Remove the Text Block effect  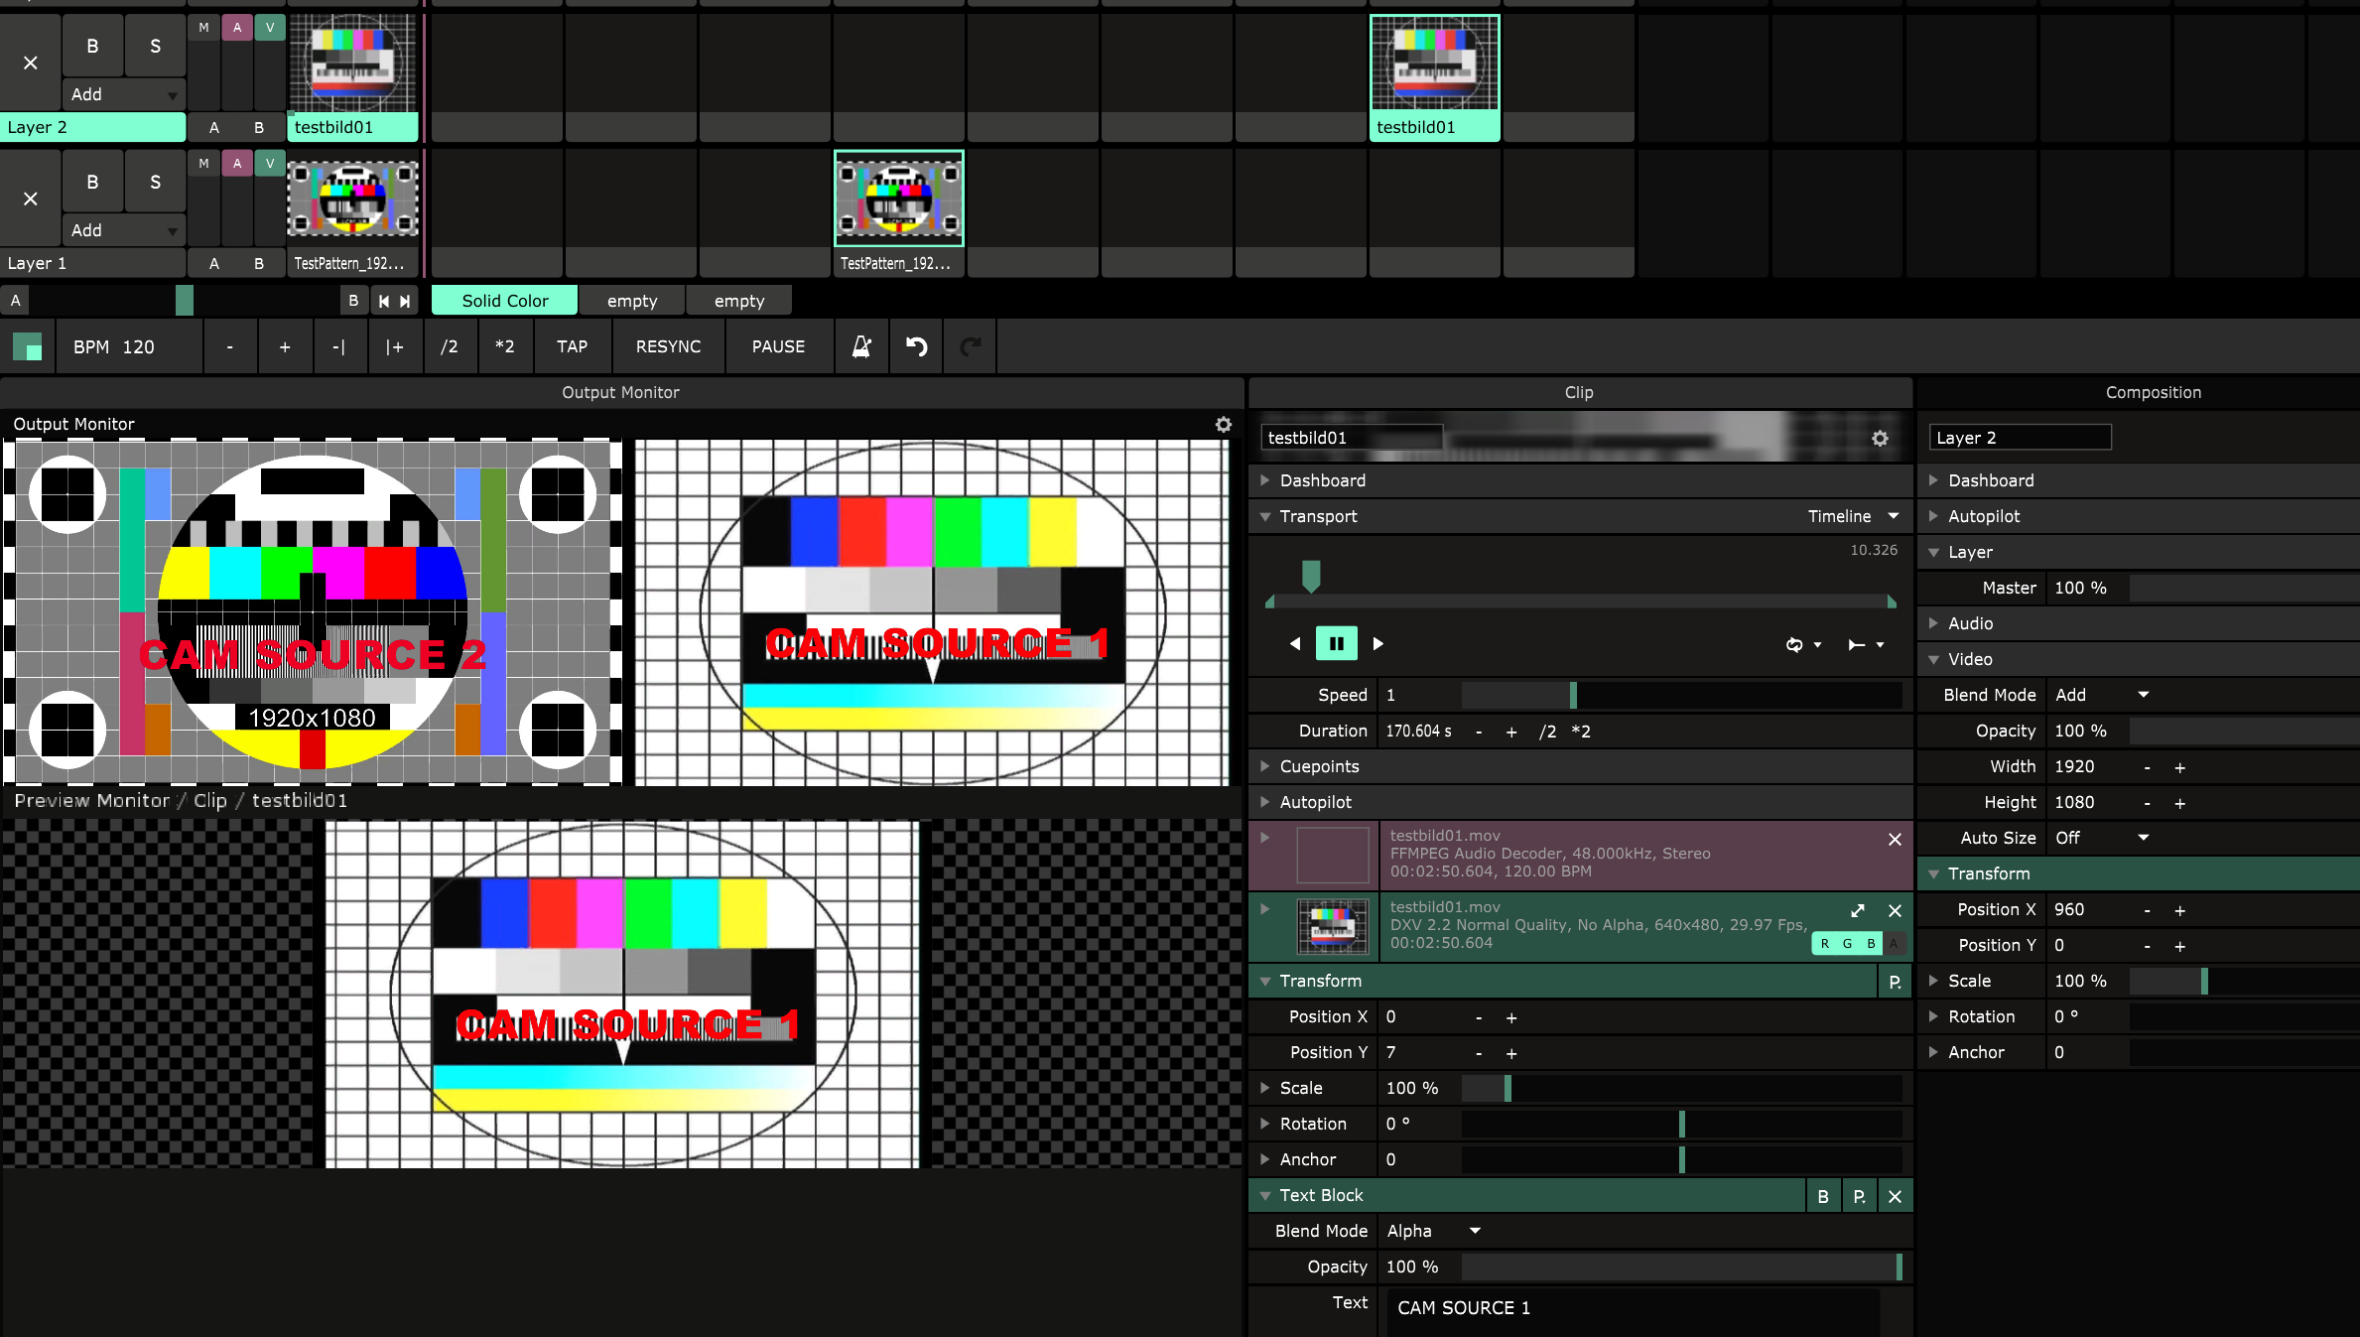(1895, 1196)
